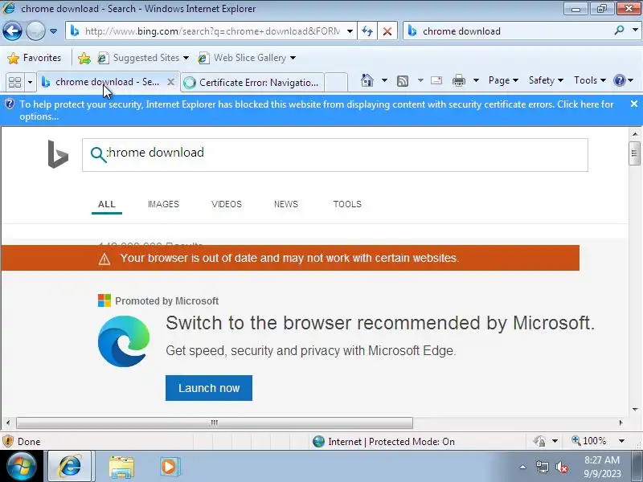Click the Refresh page icon
The width and height of the screenshot is (643, 482).
[367, 31]
